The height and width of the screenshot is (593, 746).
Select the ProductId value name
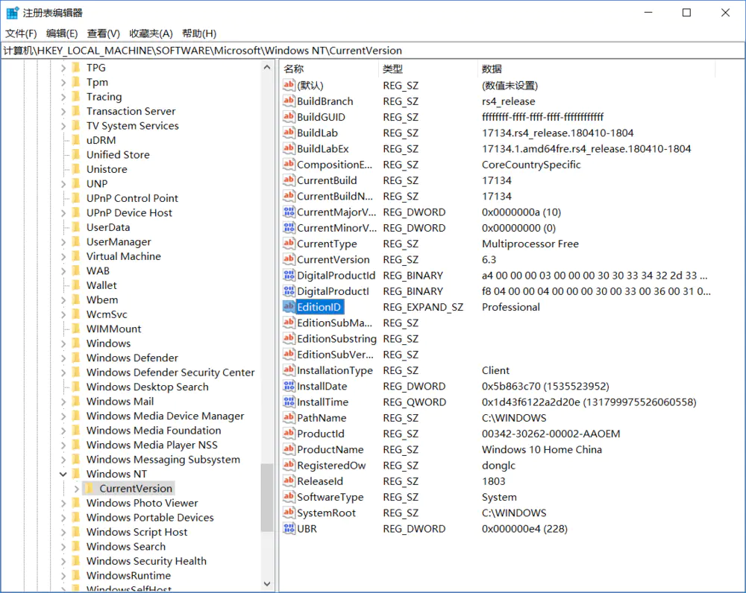coord(320,434)
